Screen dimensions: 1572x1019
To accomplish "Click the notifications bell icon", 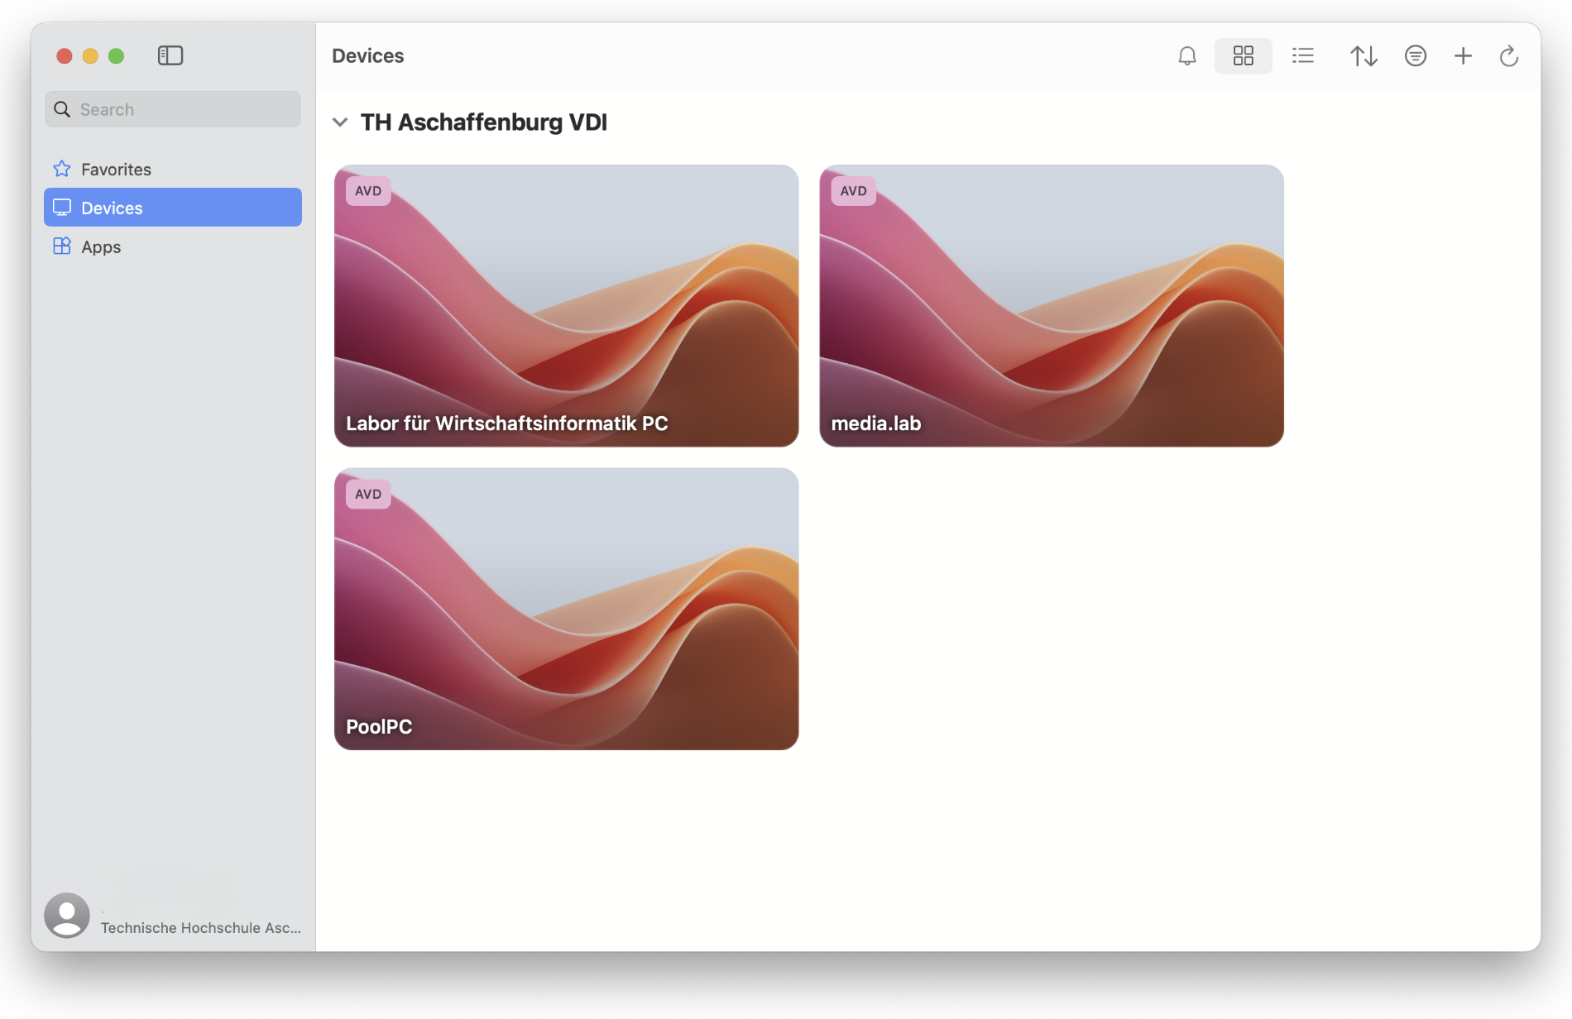I will point(1187,56).
